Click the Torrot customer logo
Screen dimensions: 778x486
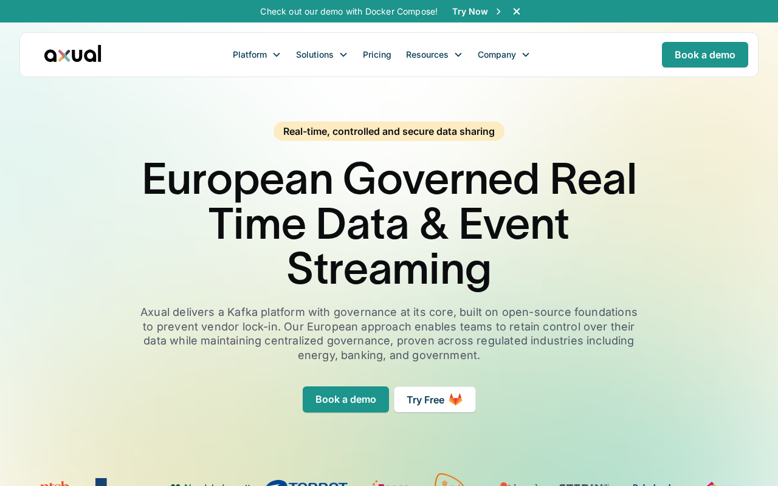pyautogui.click(x=306, y=483)
